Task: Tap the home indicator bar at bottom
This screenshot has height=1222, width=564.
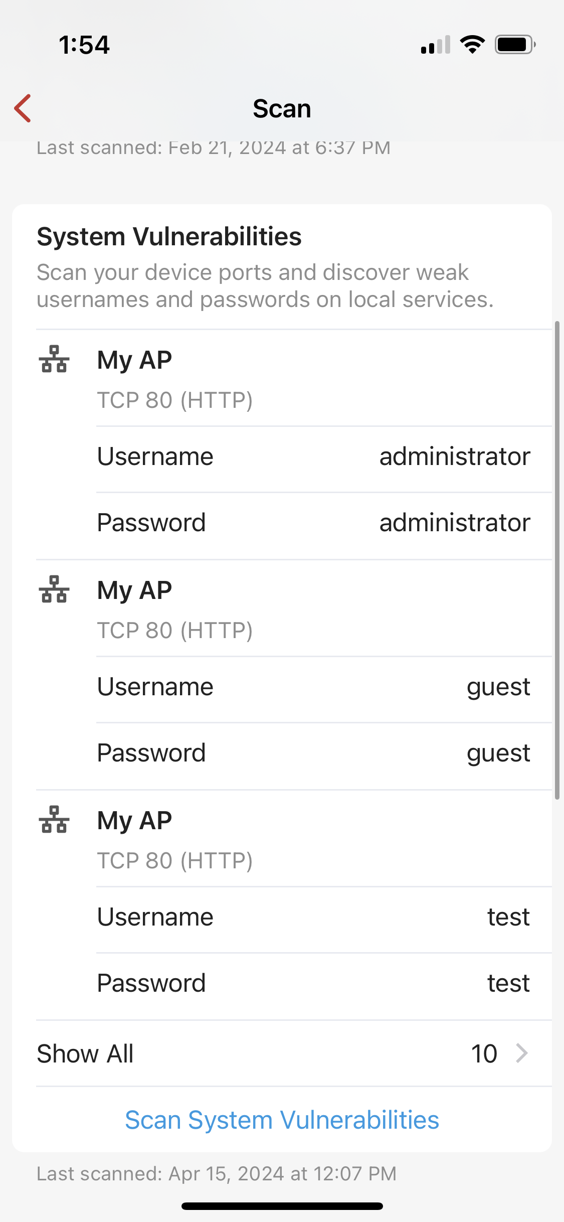Action: (x=282, y=1206)
